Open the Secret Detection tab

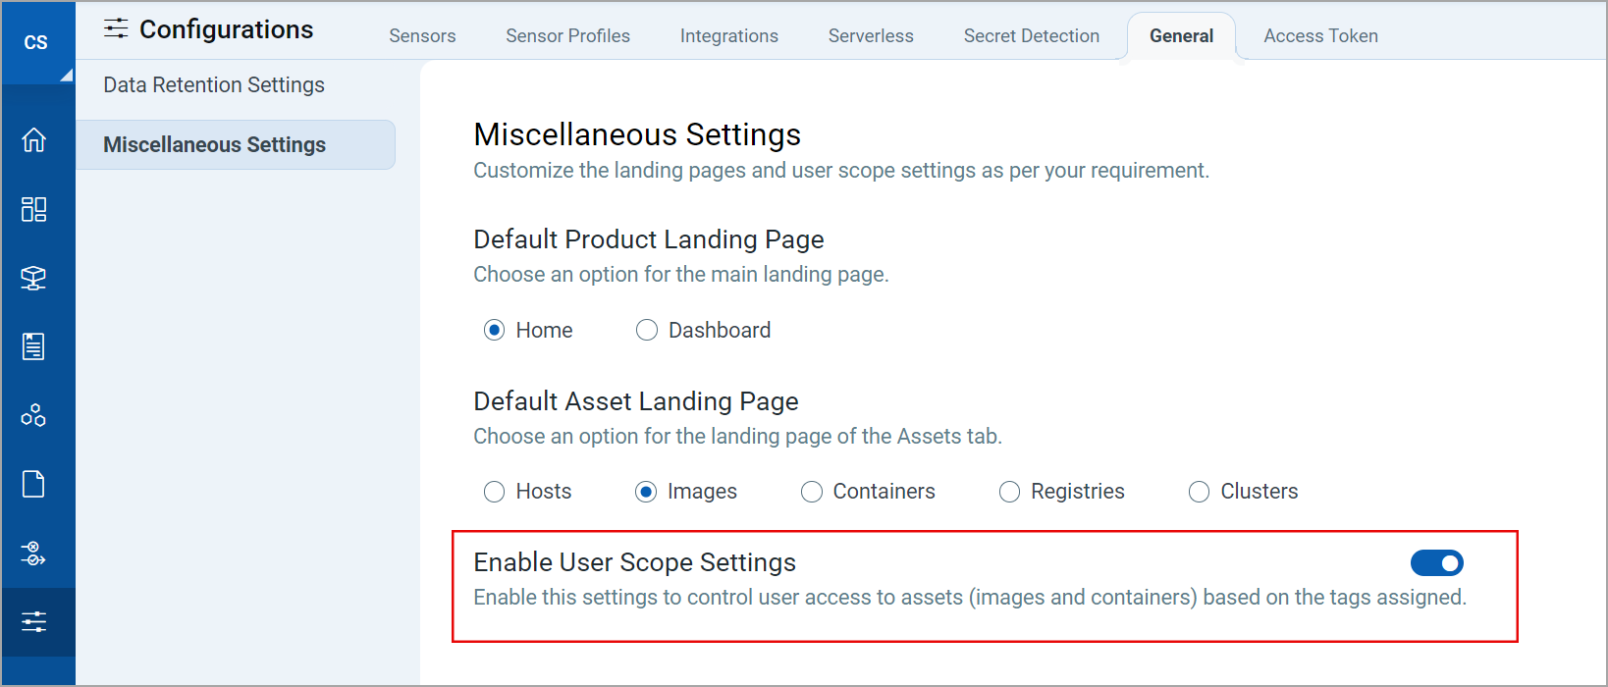pos(1031,36)
